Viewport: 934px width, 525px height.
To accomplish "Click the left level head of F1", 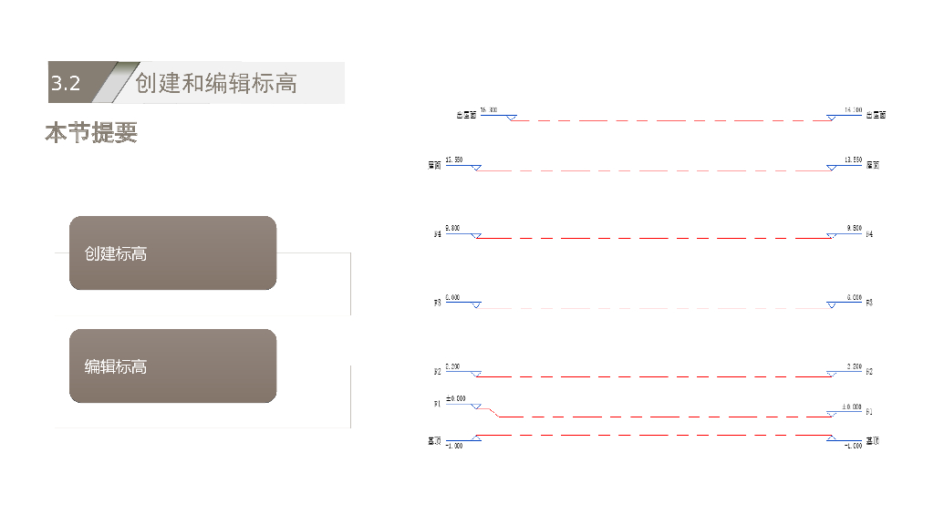I will coord(476,407).
